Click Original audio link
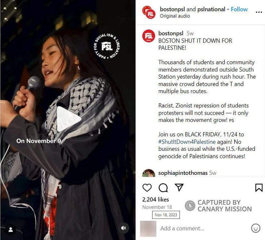The width and height of the screenshot is (265, 240). (x=175, y=16)
